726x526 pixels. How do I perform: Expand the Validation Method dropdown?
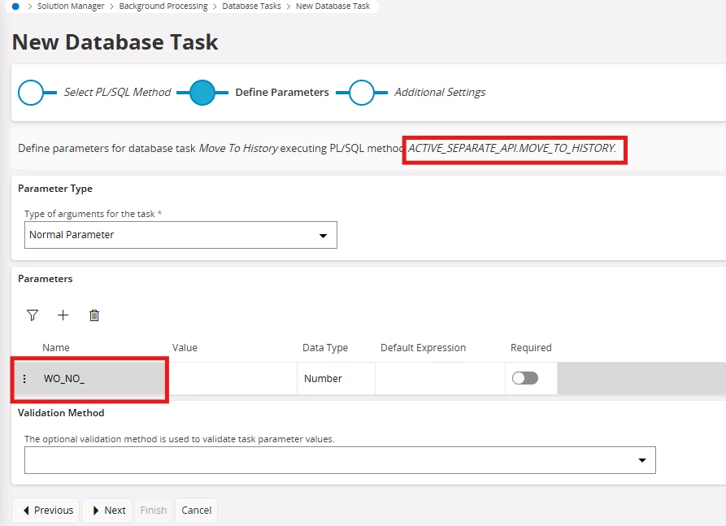(340, 460)
